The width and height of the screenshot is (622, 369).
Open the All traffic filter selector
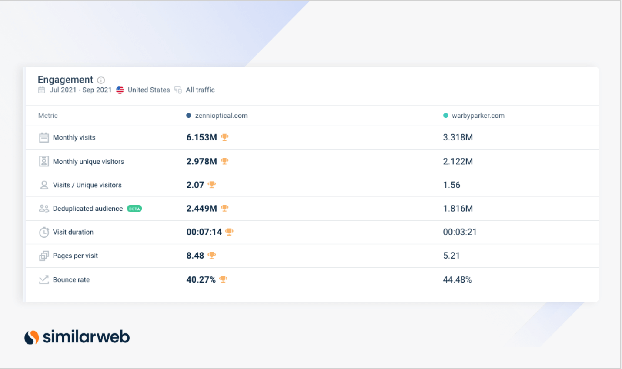pos(200,90)
